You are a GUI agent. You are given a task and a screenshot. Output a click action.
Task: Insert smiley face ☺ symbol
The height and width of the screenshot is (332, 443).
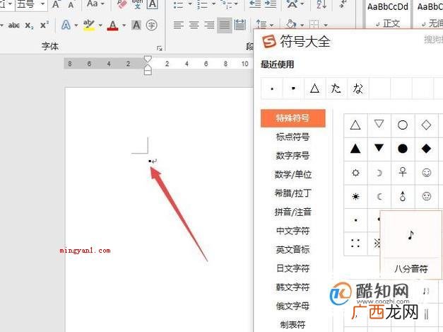click(x=426, y=172)
